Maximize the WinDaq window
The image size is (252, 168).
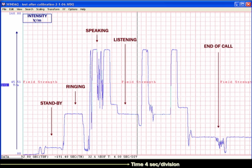pos(243,4)
